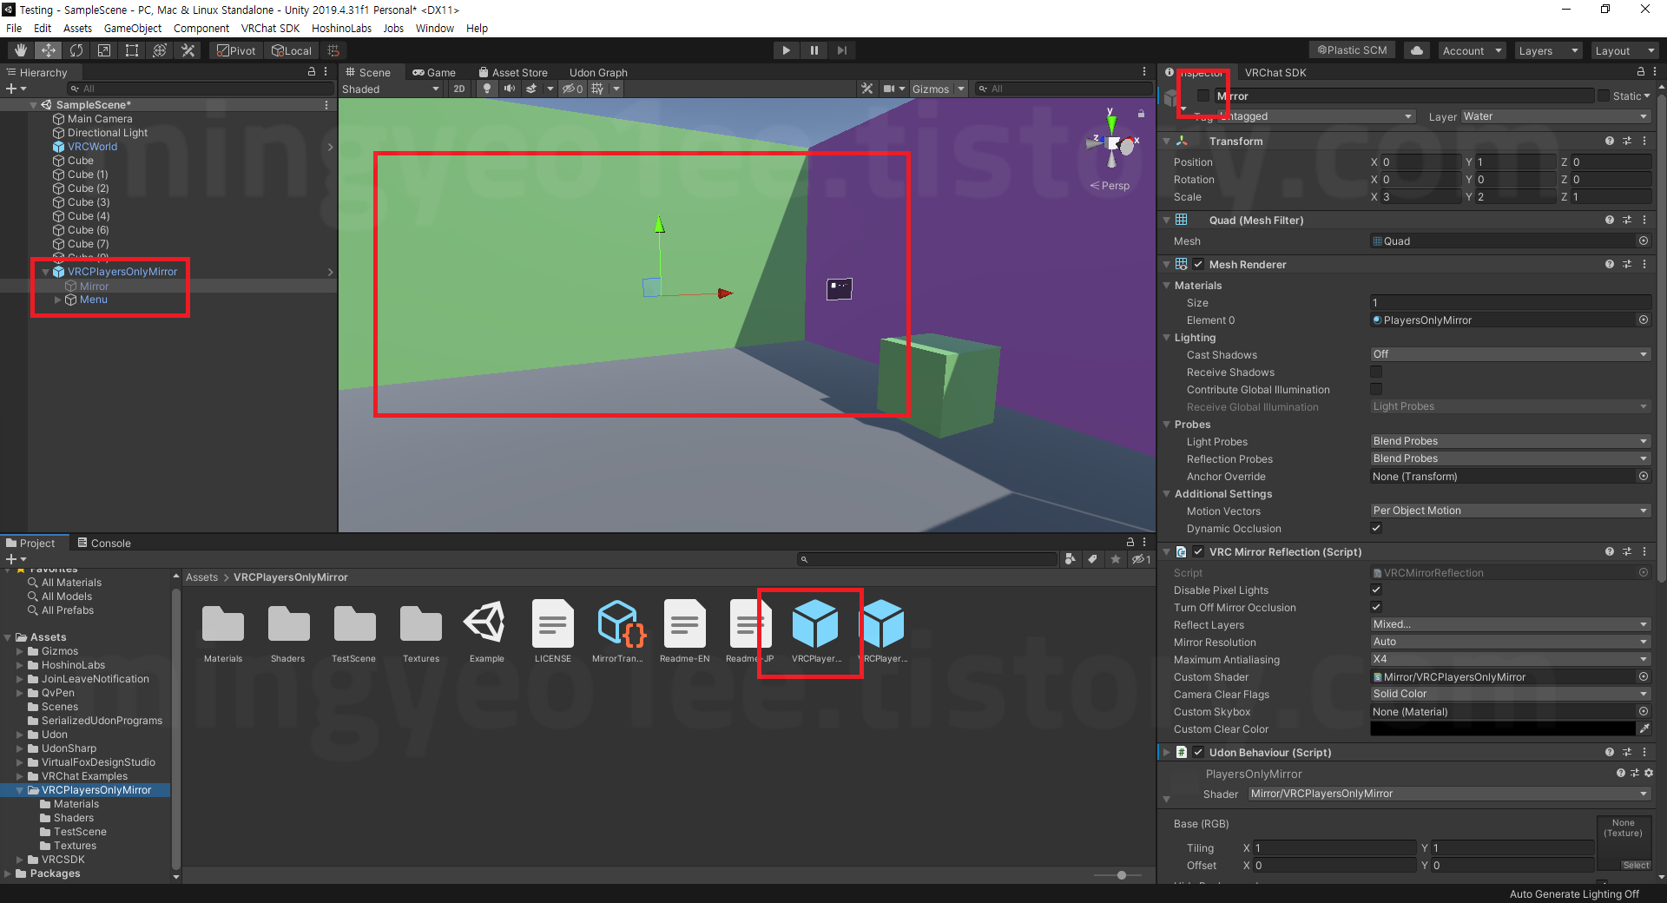Open Scene camera settings
Image resolution: width=1667 pixels, height=903 pixels.
pos(889,89)
